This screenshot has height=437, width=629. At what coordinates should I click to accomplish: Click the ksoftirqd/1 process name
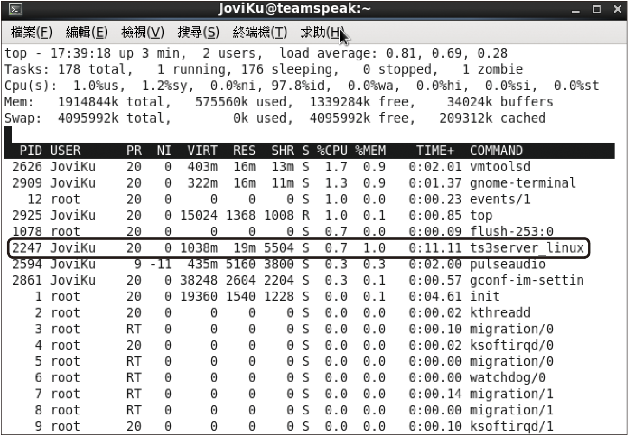(512, 427)
